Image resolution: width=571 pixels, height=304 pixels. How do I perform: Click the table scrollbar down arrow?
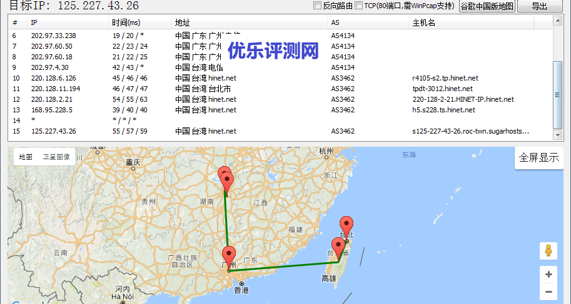click(x=557, y=135)
